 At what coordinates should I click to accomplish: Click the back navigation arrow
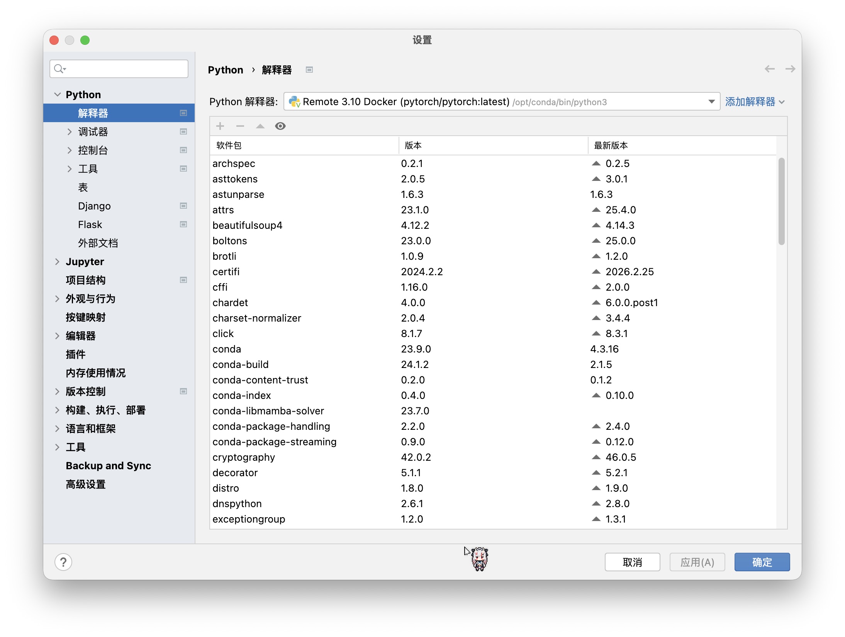(769, 69)
